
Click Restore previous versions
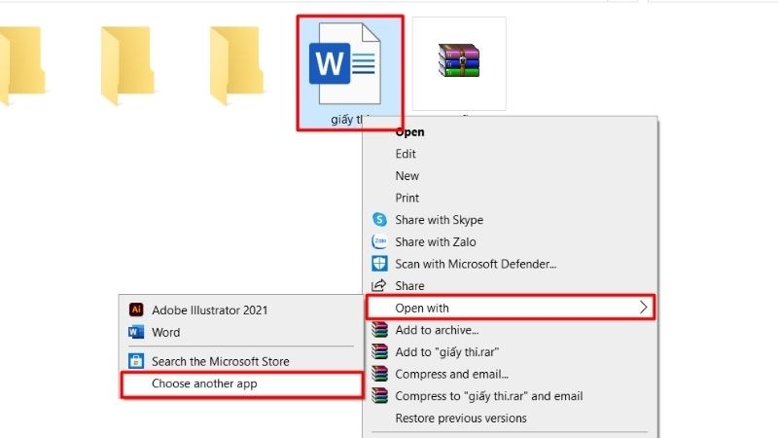pos(460,419)
